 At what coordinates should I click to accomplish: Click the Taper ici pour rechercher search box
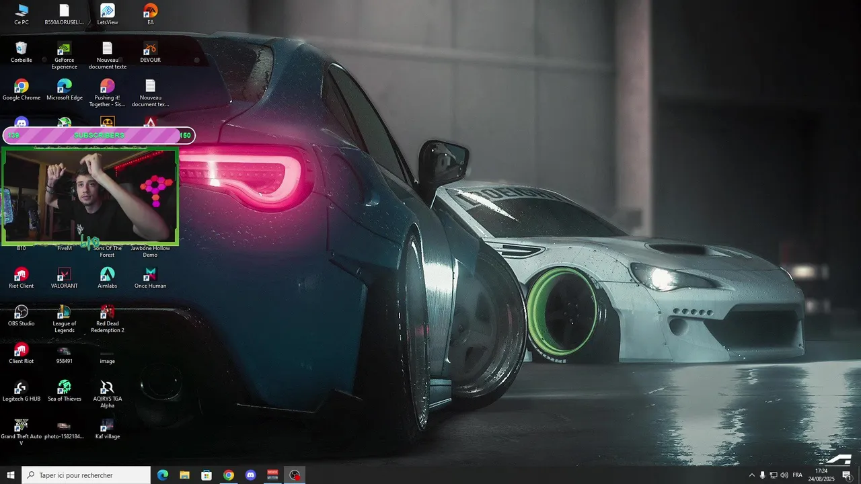click(86, 475)
